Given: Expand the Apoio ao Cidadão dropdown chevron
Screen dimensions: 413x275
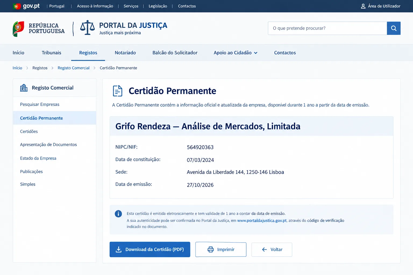Looking at the screenshot, I should pos(256,53).
